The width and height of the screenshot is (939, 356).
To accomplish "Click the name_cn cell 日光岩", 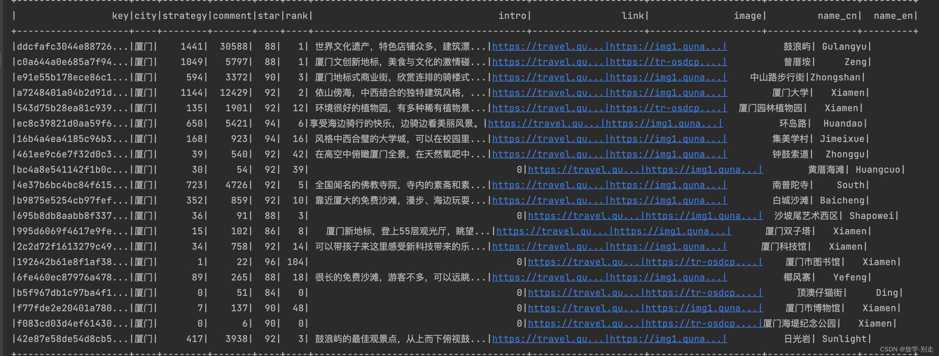I will [x=797, y=339].
